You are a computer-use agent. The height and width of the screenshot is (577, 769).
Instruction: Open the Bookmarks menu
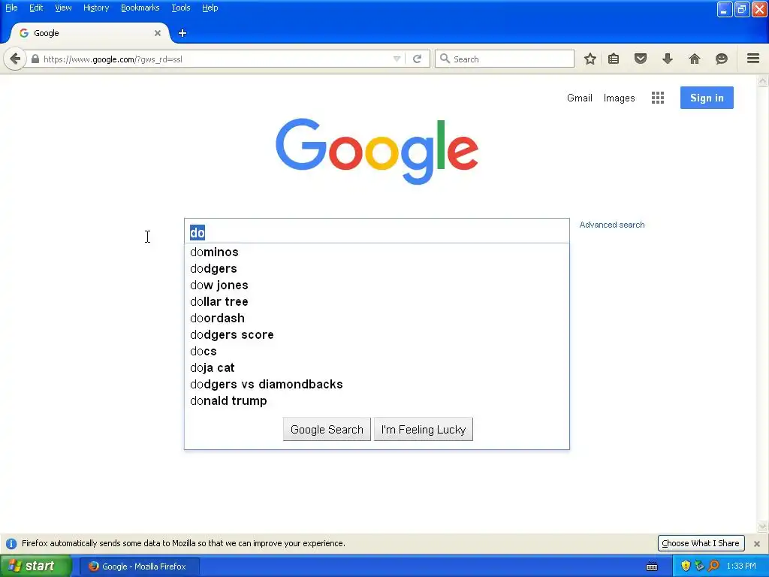tap(140, 8)
